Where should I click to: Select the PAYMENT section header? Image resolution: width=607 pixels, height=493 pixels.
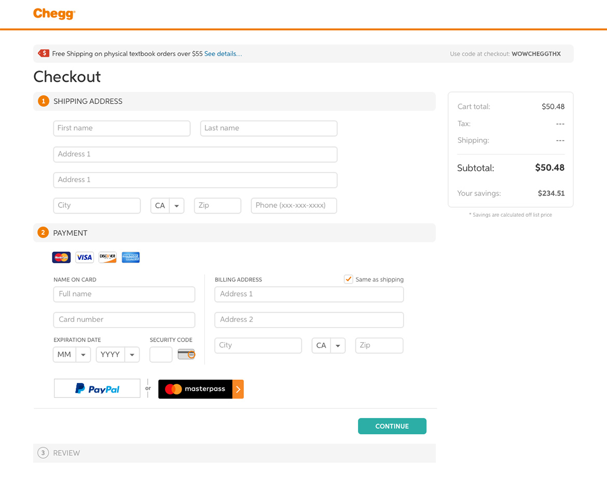[234, 233]
